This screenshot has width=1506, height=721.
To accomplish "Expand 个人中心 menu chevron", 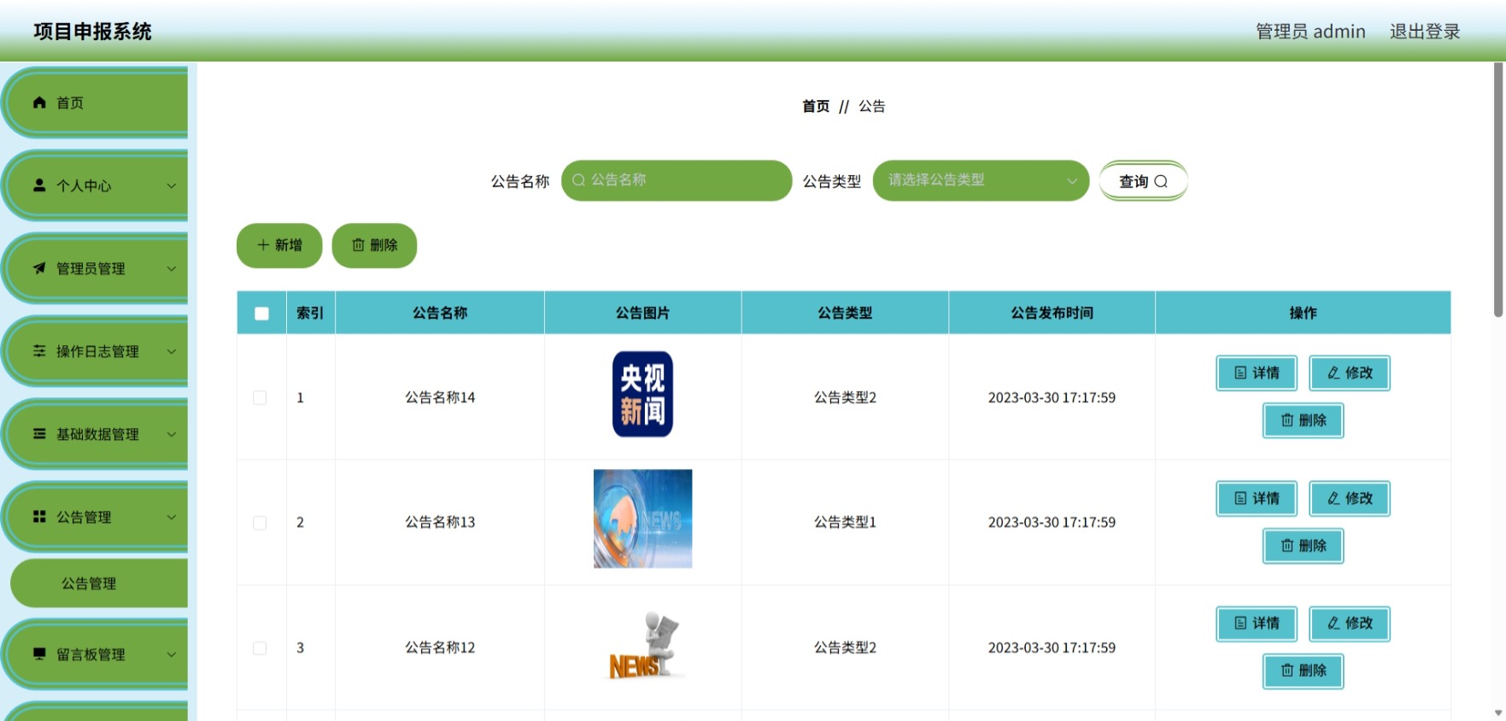I will (x=172, y=185).
